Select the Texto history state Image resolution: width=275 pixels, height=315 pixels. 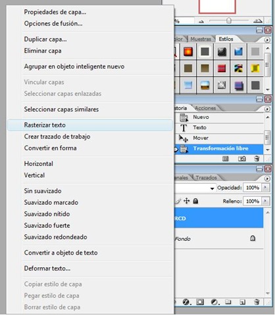coord(219,128)
